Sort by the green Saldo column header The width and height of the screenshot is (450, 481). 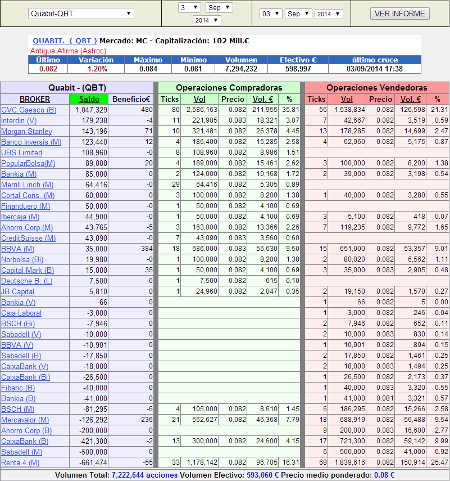tap(89, 99)
